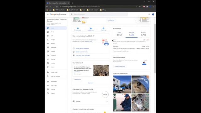Open the blue truck customer photo
Viewport: 201px width, 113px height.
click(x=122, y=84)
